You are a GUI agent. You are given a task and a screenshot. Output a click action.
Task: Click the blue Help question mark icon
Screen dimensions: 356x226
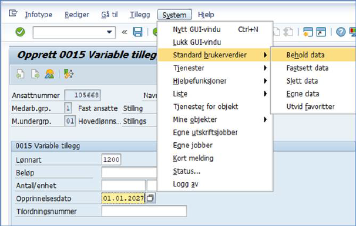click(x=341, y=32)
